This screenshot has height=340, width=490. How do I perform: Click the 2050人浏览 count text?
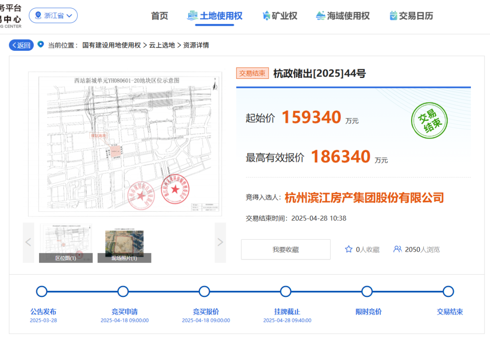click(x=422, y=249)
